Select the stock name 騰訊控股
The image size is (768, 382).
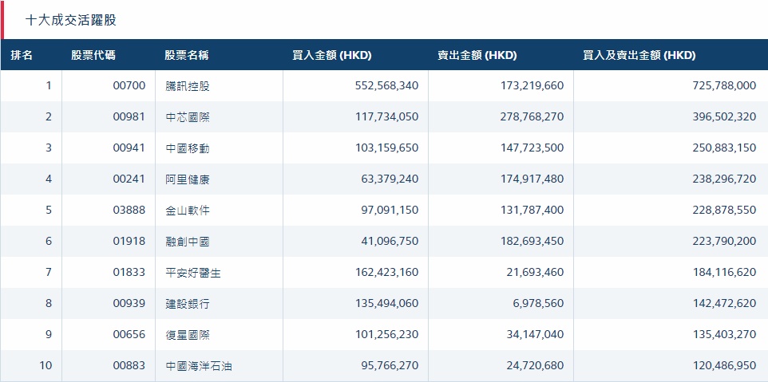click(x=188, y=86)
